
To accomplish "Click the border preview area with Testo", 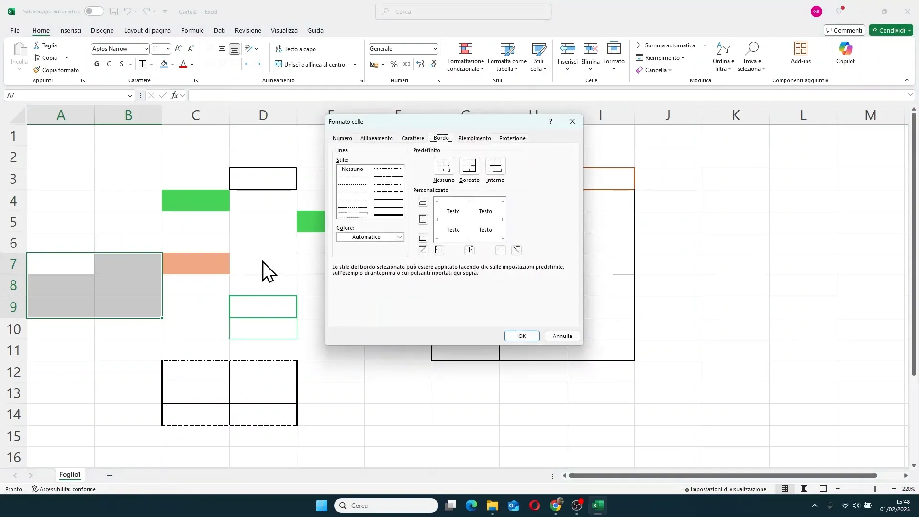I will pos(470,220).
